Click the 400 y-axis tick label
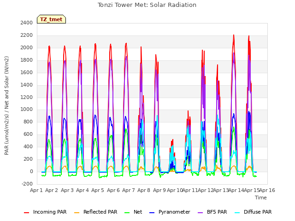Screen dimensions: 295x221 pyautogui.click(x=28, y=147)
